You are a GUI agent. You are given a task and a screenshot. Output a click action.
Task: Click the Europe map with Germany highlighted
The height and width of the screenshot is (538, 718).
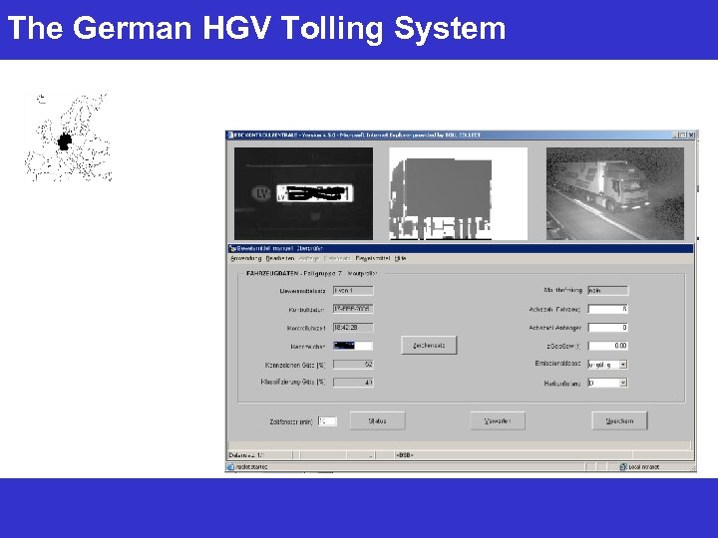click(x=68, y=137)
